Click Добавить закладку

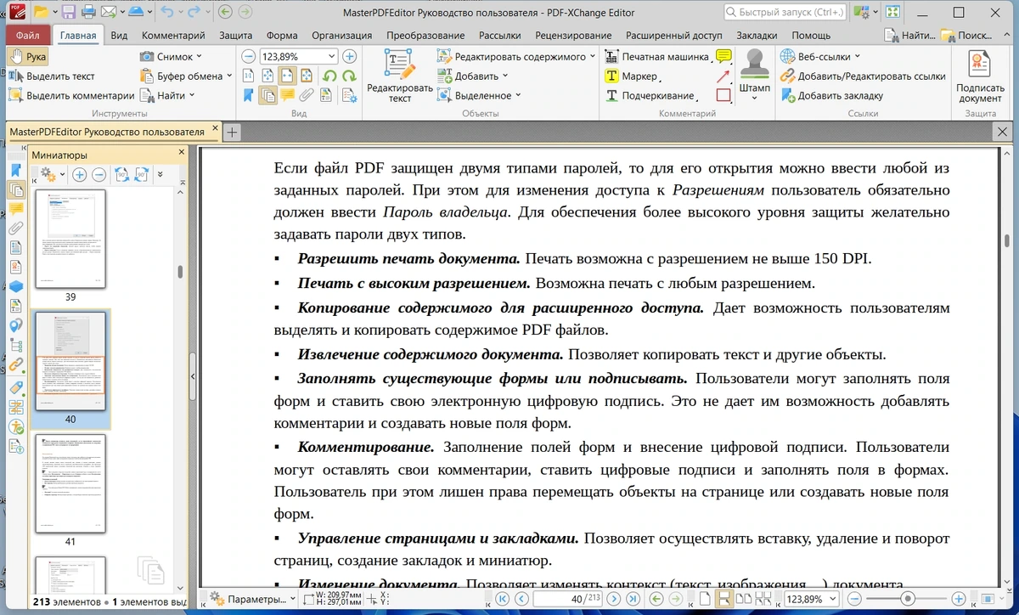tap(832, 95)
